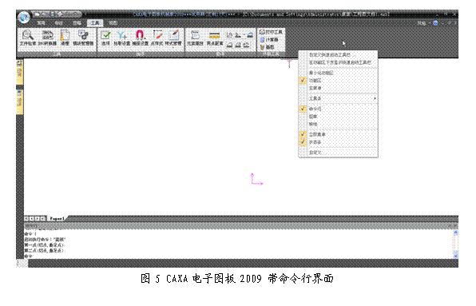Image resolution: width=476 pixels, height=306 pixels.
Task: Launch the 计算器 calculator
Action: pos(269,39)
